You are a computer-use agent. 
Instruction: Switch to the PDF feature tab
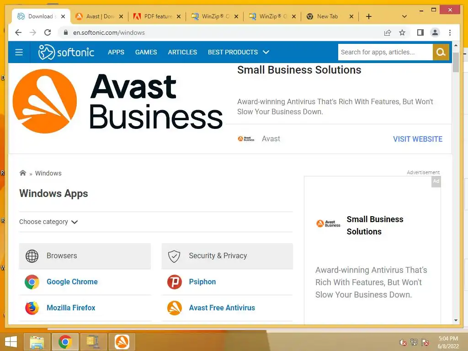tap(157, 16)
